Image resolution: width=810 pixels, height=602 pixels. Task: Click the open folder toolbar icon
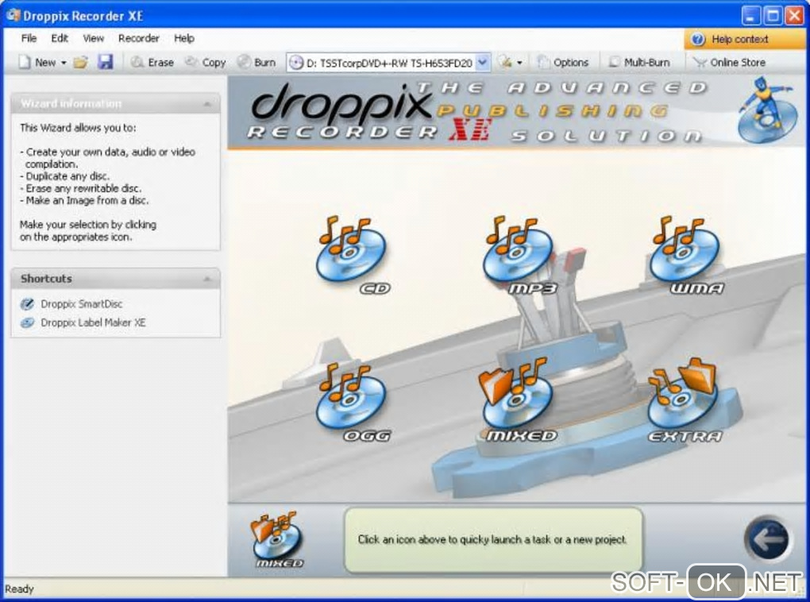80,62
